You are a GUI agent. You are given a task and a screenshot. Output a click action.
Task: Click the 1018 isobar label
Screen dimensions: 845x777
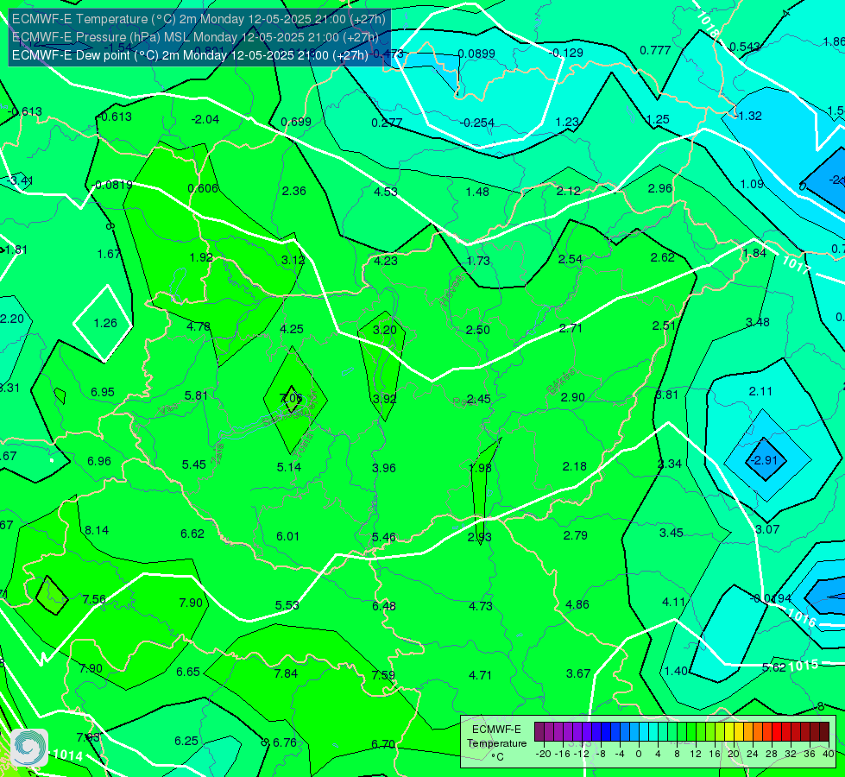[x=707, y=25]
